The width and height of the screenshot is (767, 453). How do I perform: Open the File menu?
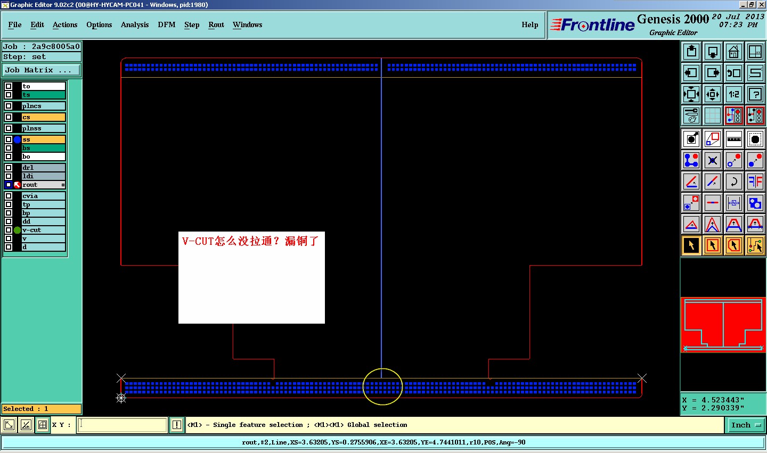click(x=15, y=24)
